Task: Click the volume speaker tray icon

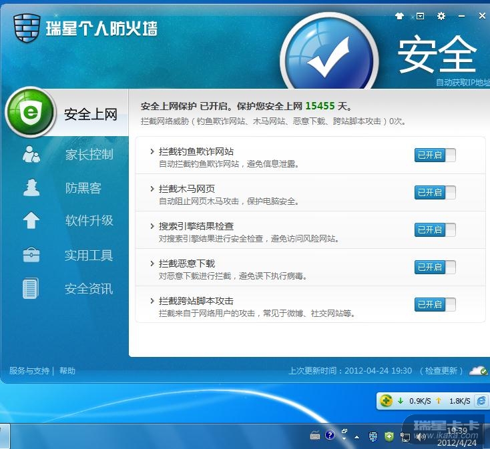Action: (x=421, y=437)
